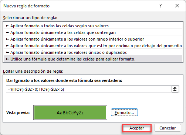Image resolution: width=186 pixels, height=135 pixels.
Task: Click into the formula input field
Action: coord(88,89)
